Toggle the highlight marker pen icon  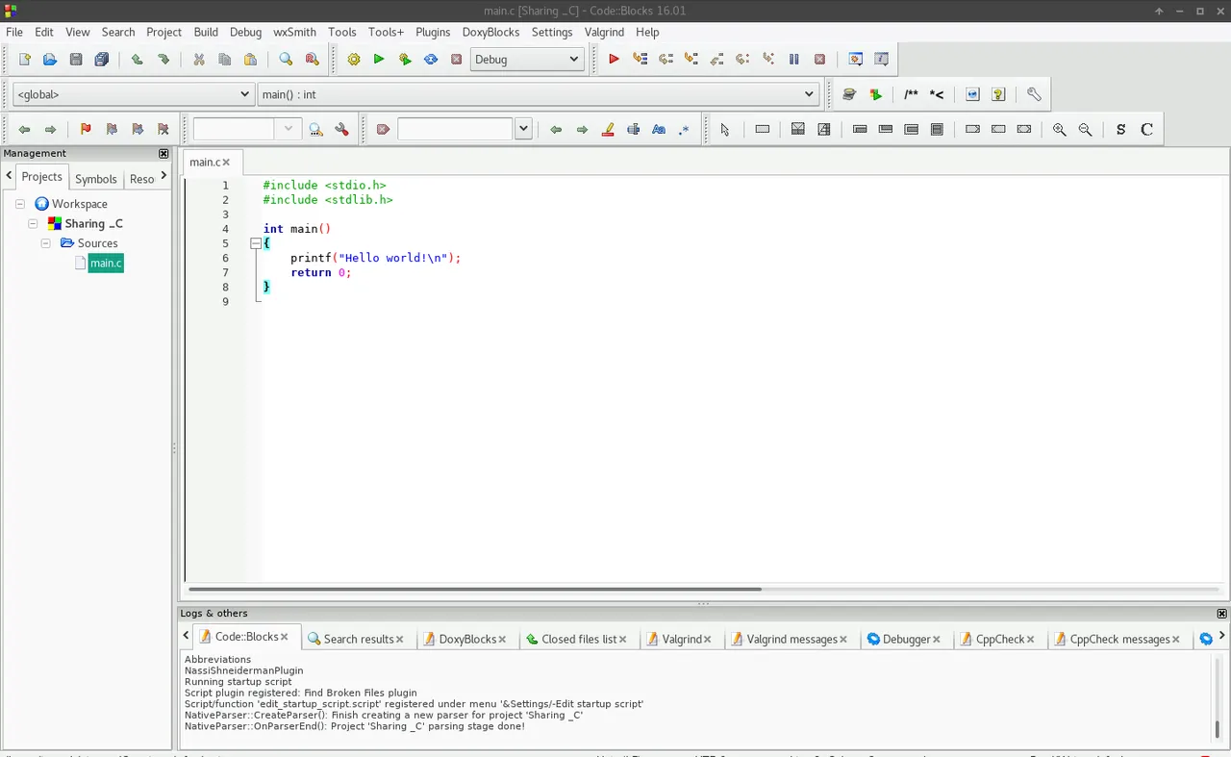tap(608, 130)
